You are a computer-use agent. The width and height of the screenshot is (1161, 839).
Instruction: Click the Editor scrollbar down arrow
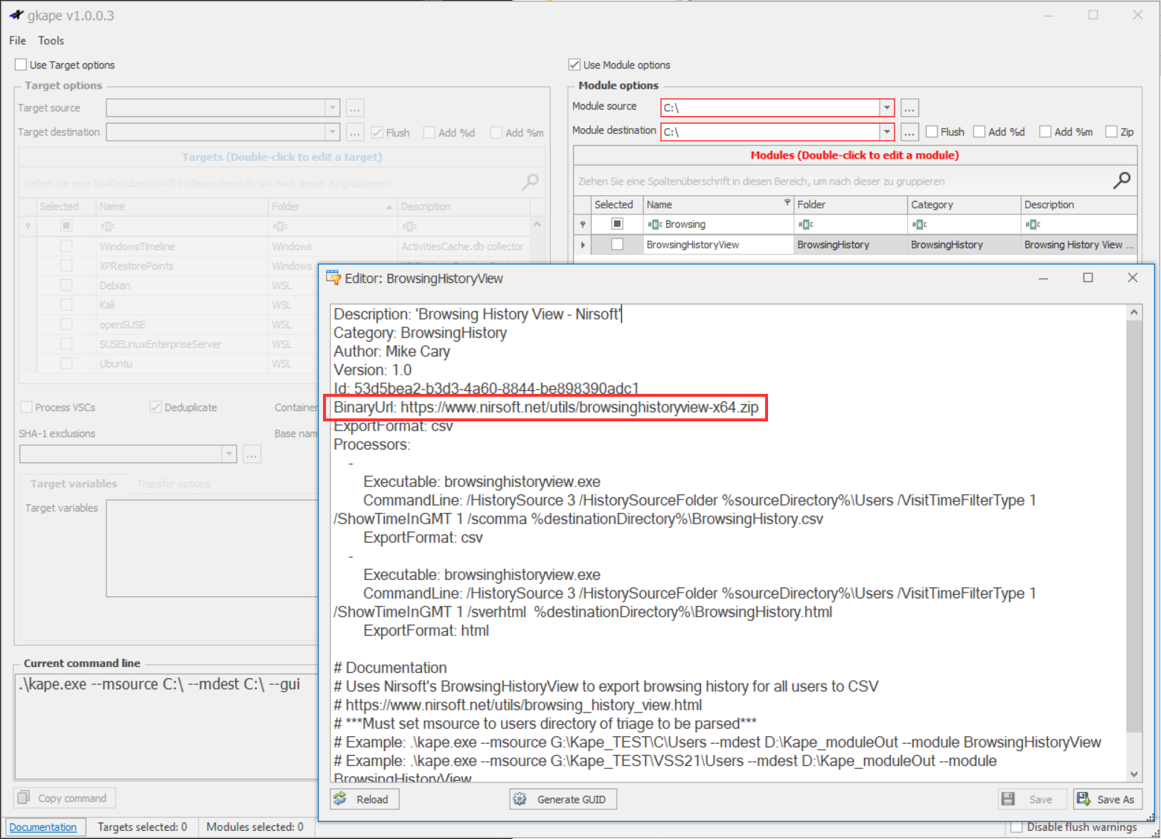(x=1133, y=774)
